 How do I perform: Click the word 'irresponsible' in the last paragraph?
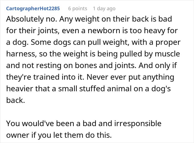pyautogui.click(x=138, y=123)
